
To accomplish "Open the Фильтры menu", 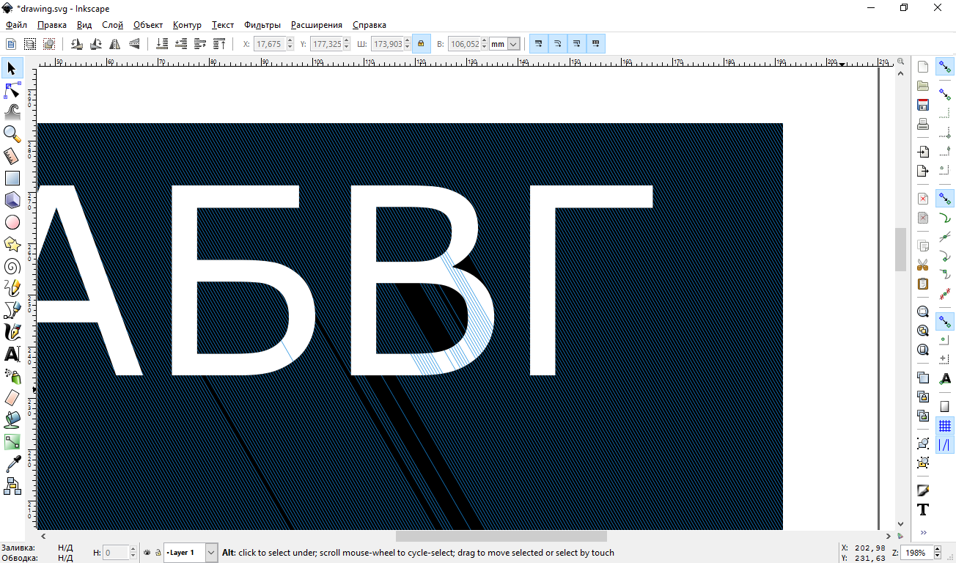I will coord(262,25).
